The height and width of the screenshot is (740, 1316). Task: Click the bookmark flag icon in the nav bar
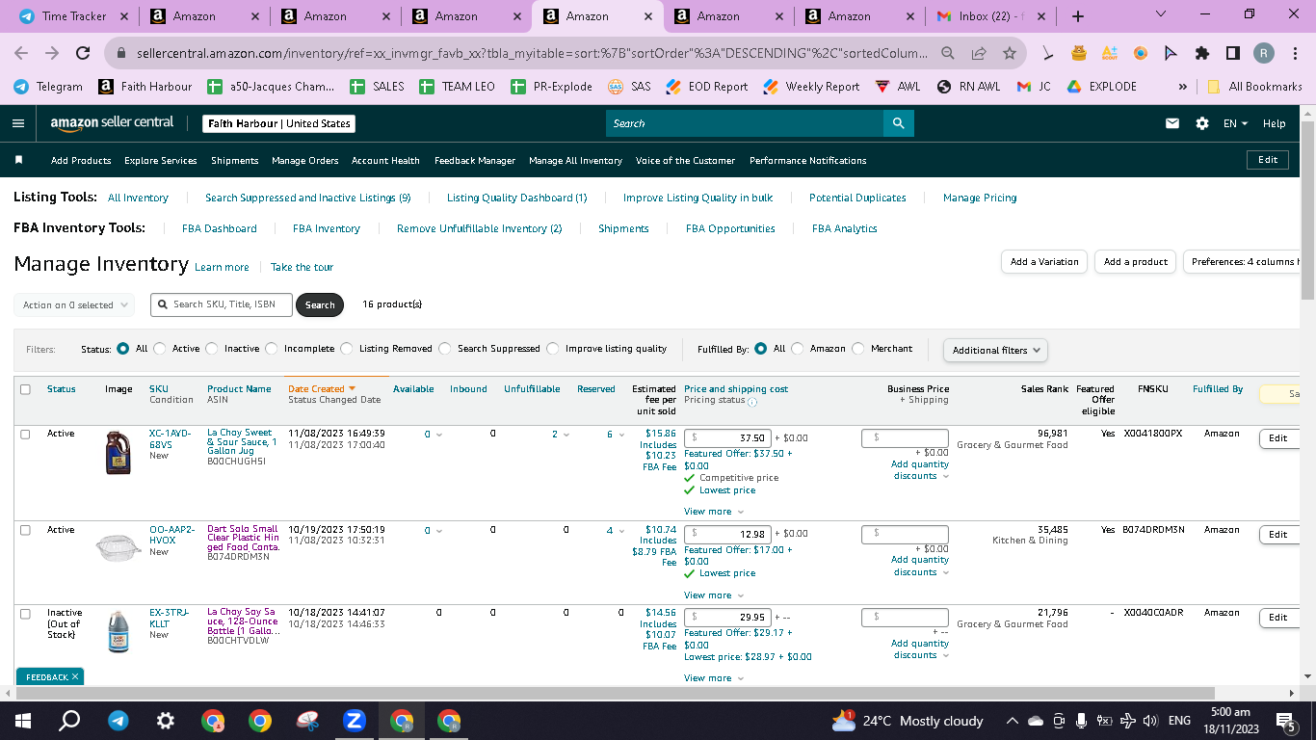coord(18,160)
